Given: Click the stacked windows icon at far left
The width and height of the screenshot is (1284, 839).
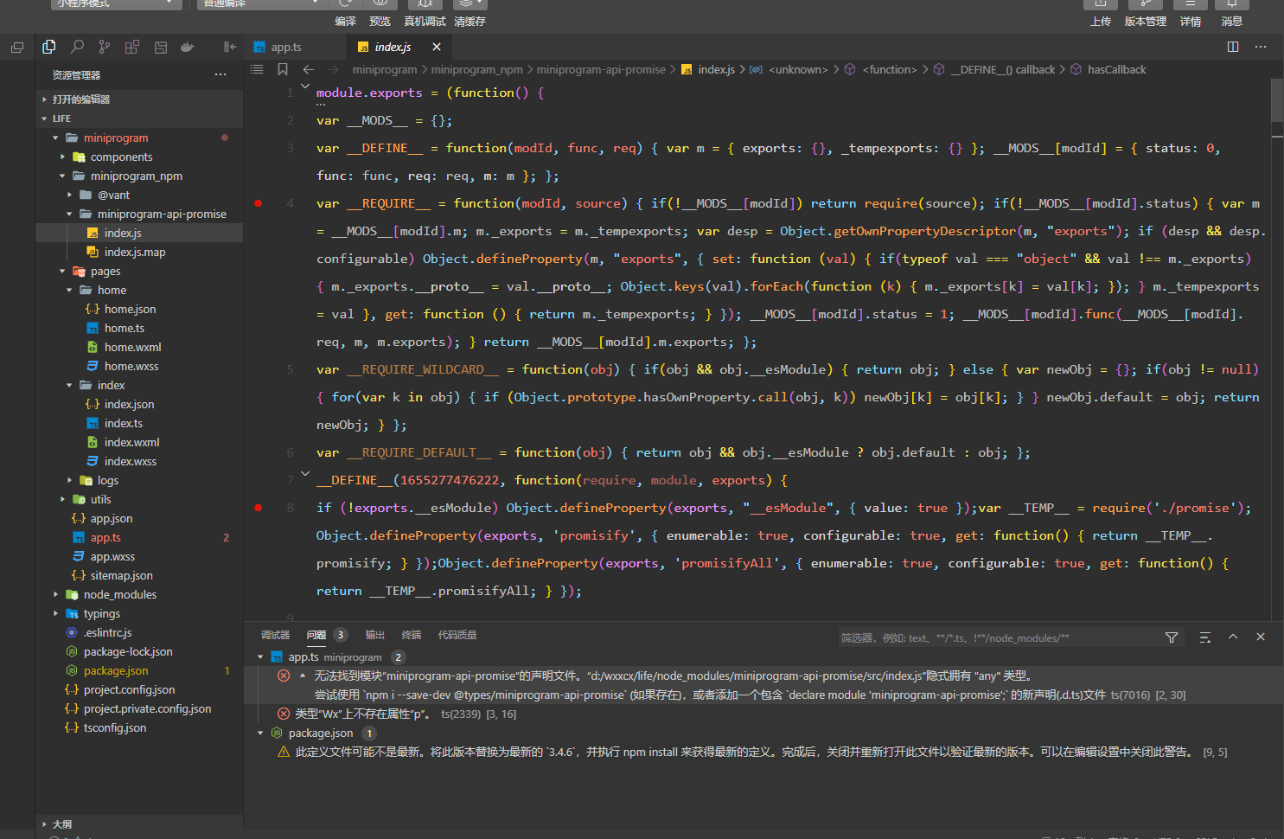Looking at the screenshot, I should click(x=17, y=47).
